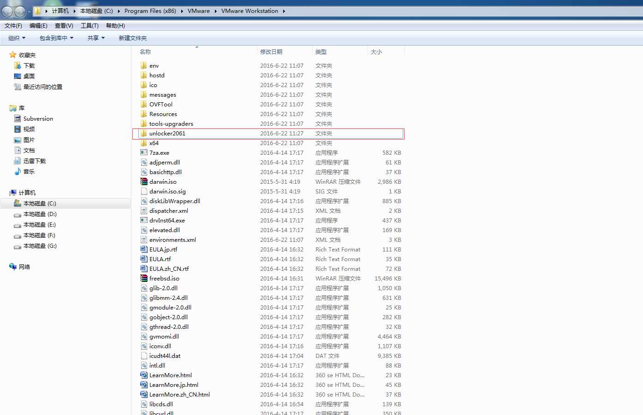Expand path arrow after VMware Workstation
The image size is (643, 415).
click(x=284, y=11)
